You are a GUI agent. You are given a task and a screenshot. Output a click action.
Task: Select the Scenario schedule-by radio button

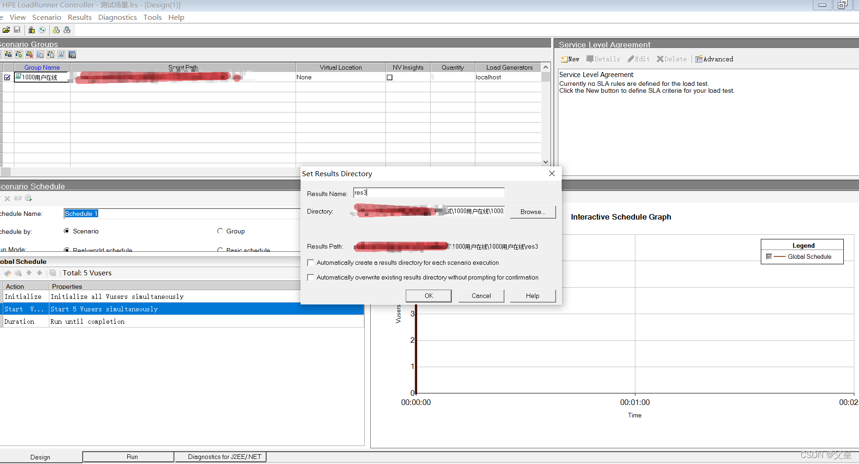(67, 231)
